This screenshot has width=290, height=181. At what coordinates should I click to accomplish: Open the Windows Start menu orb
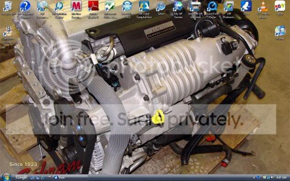coord(7,177)
